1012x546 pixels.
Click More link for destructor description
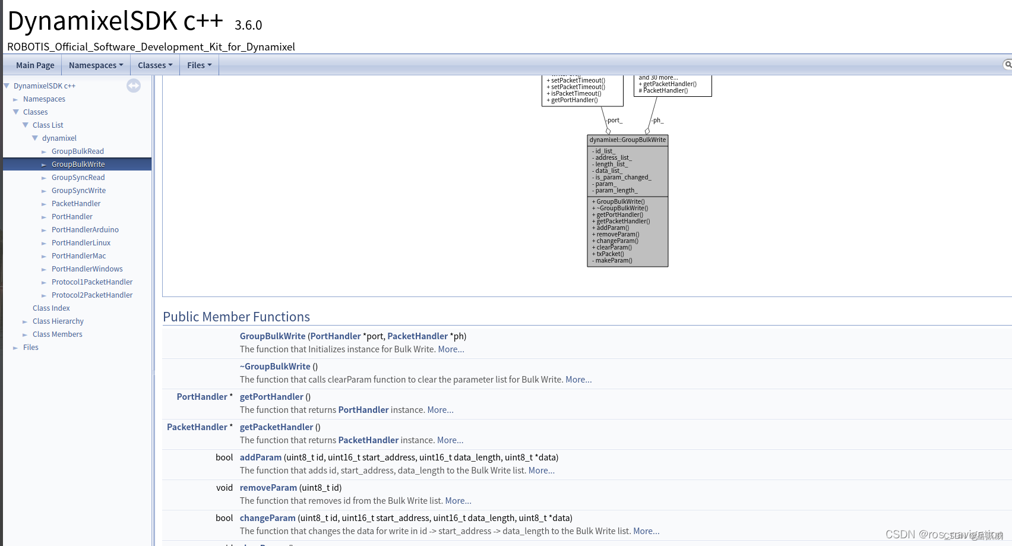click(x=579, y=380)
